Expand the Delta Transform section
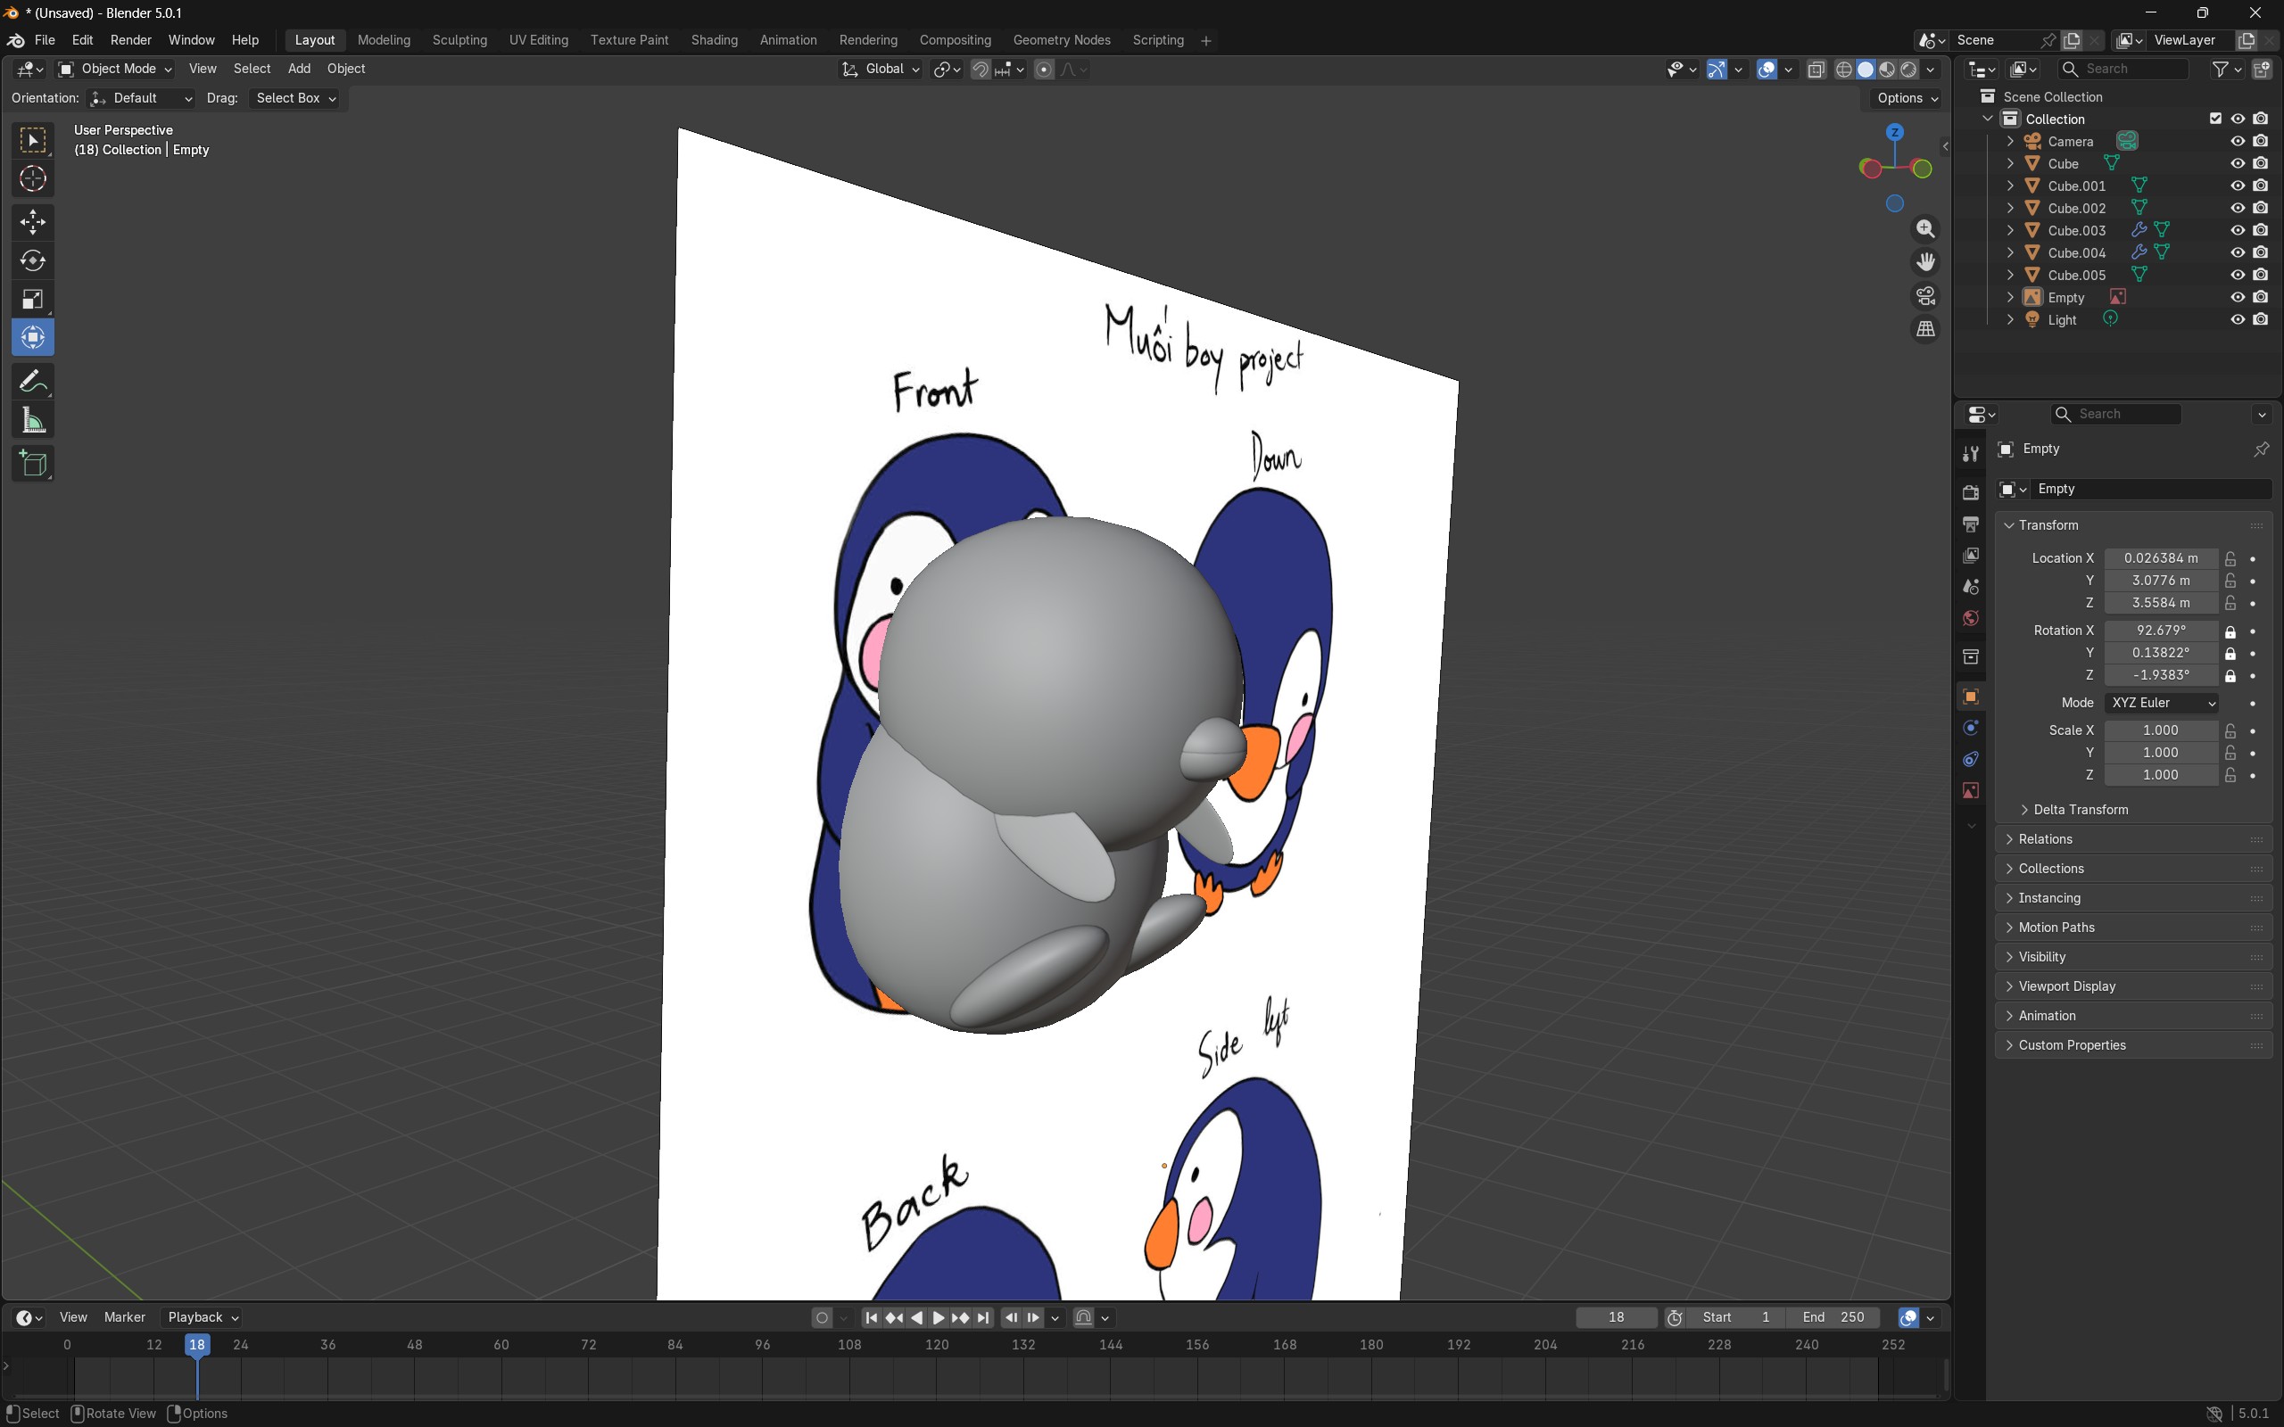 [2079, 810]
